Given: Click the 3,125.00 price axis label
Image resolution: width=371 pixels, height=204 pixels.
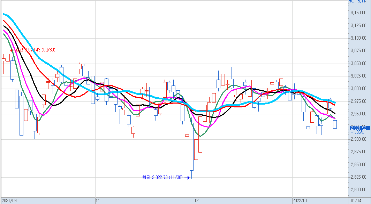Looking at the screenshot, I should (358, 25).
